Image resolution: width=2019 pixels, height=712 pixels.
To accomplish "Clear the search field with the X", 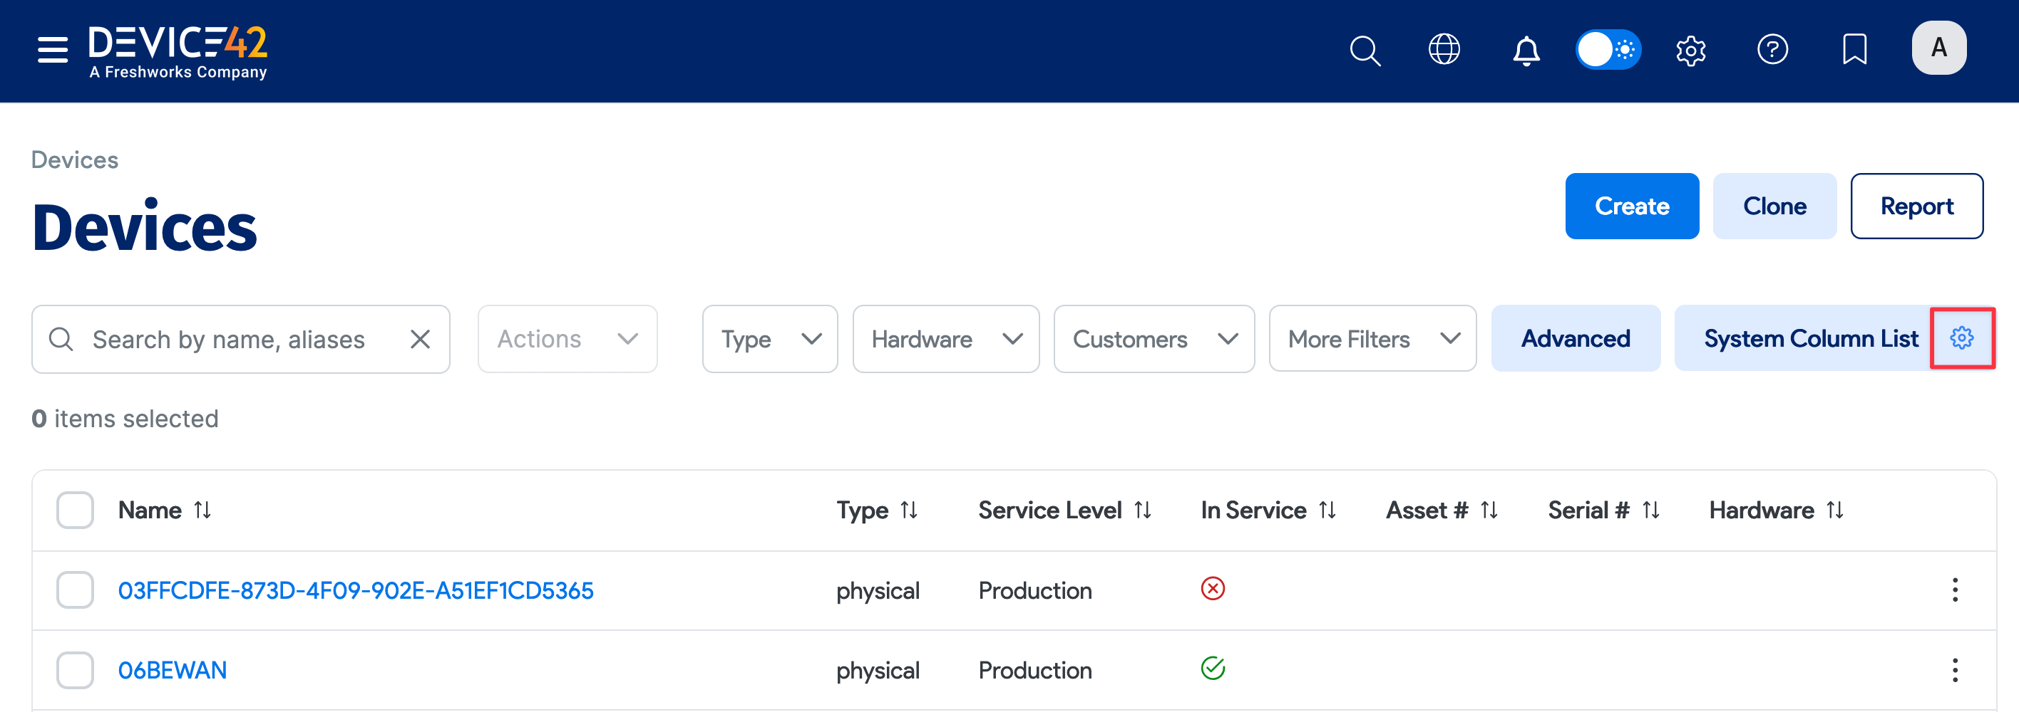I will pyautogui.click(x=420, y=338).
